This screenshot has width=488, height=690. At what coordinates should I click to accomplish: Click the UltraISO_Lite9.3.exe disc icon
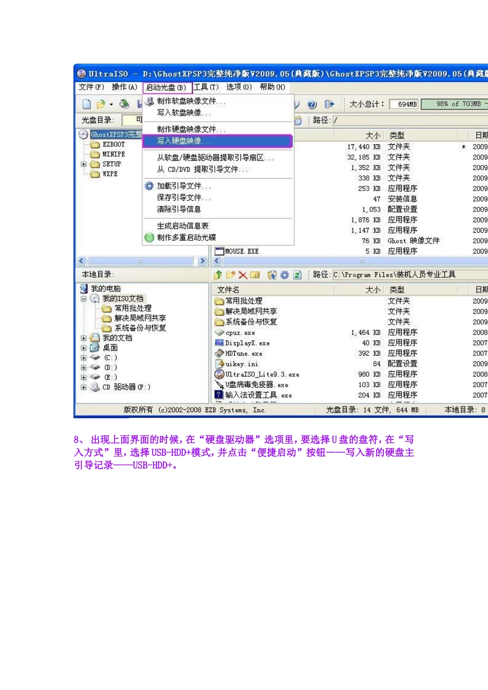pyautogui.click(x=219, y=374)
